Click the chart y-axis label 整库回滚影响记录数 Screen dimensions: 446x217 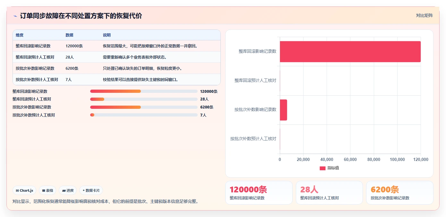tap(257, 51)
